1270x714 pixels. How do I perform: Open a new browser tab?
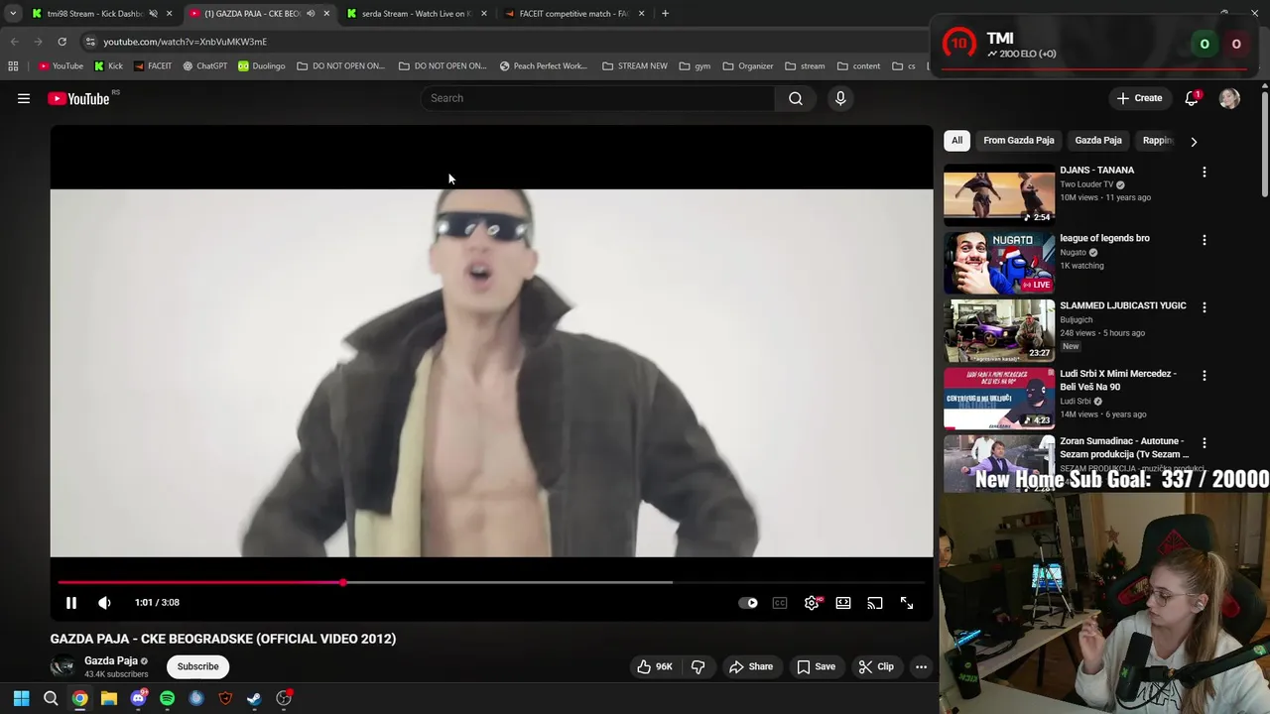click(665, 14)
